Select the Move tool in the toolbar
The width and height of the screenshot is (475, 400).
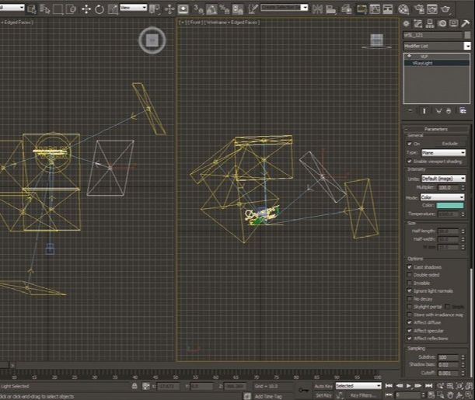tap(86, 9)
